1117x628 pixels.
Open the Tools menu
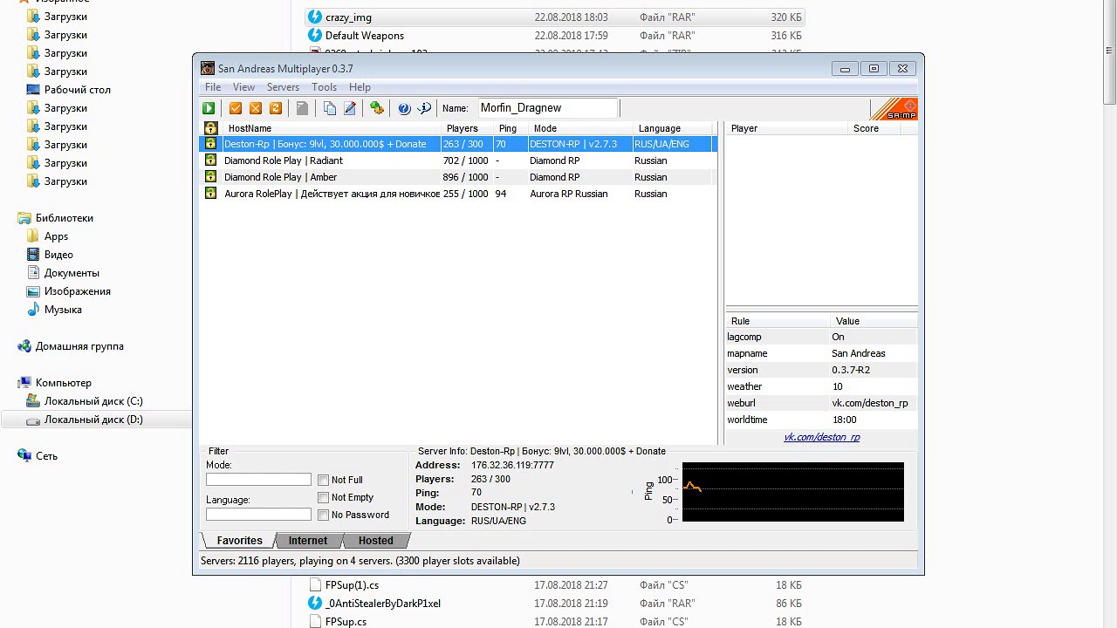(325, 87)
